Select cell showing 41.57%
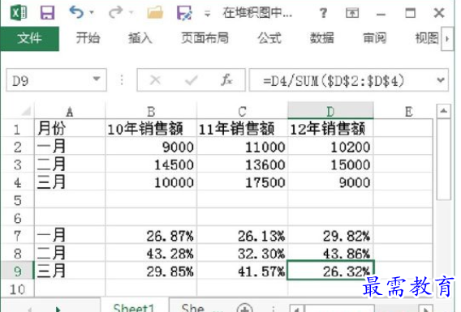The width and height of the screenshot is (461, 312). 242,271
